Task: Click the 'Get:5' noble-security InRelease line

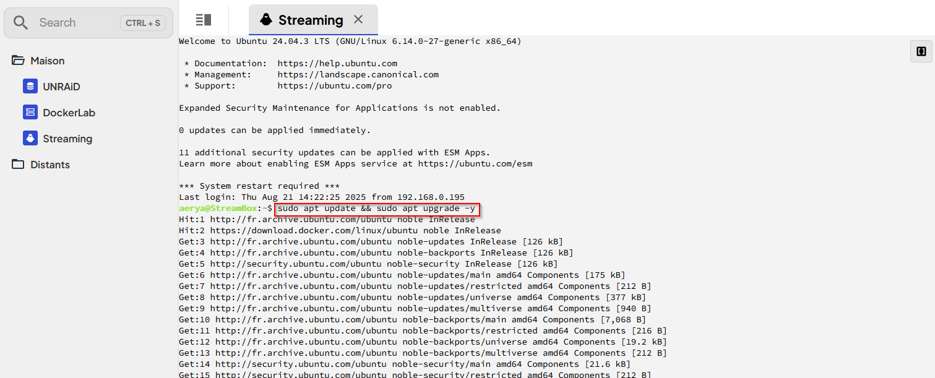Action: coord(368,264)
